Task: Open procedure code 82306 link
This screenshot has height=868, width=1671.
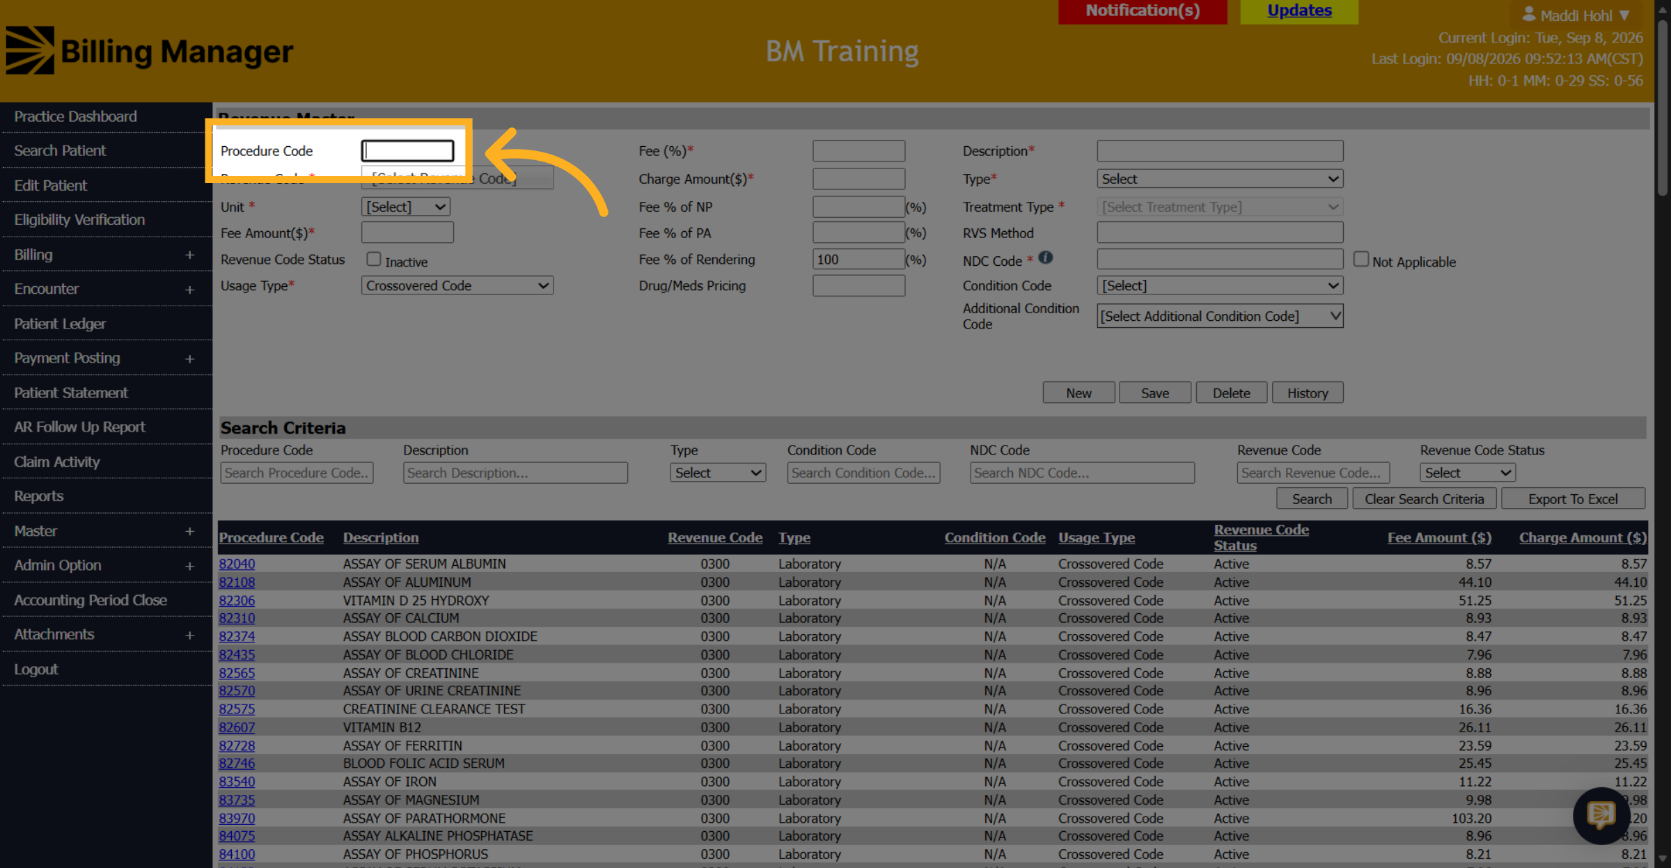Action: [237, 601]
